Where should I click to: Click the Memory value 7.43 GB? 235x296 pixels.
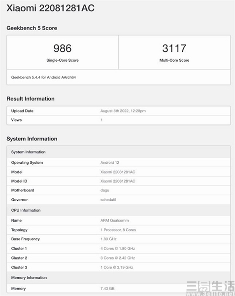point(107,289)
